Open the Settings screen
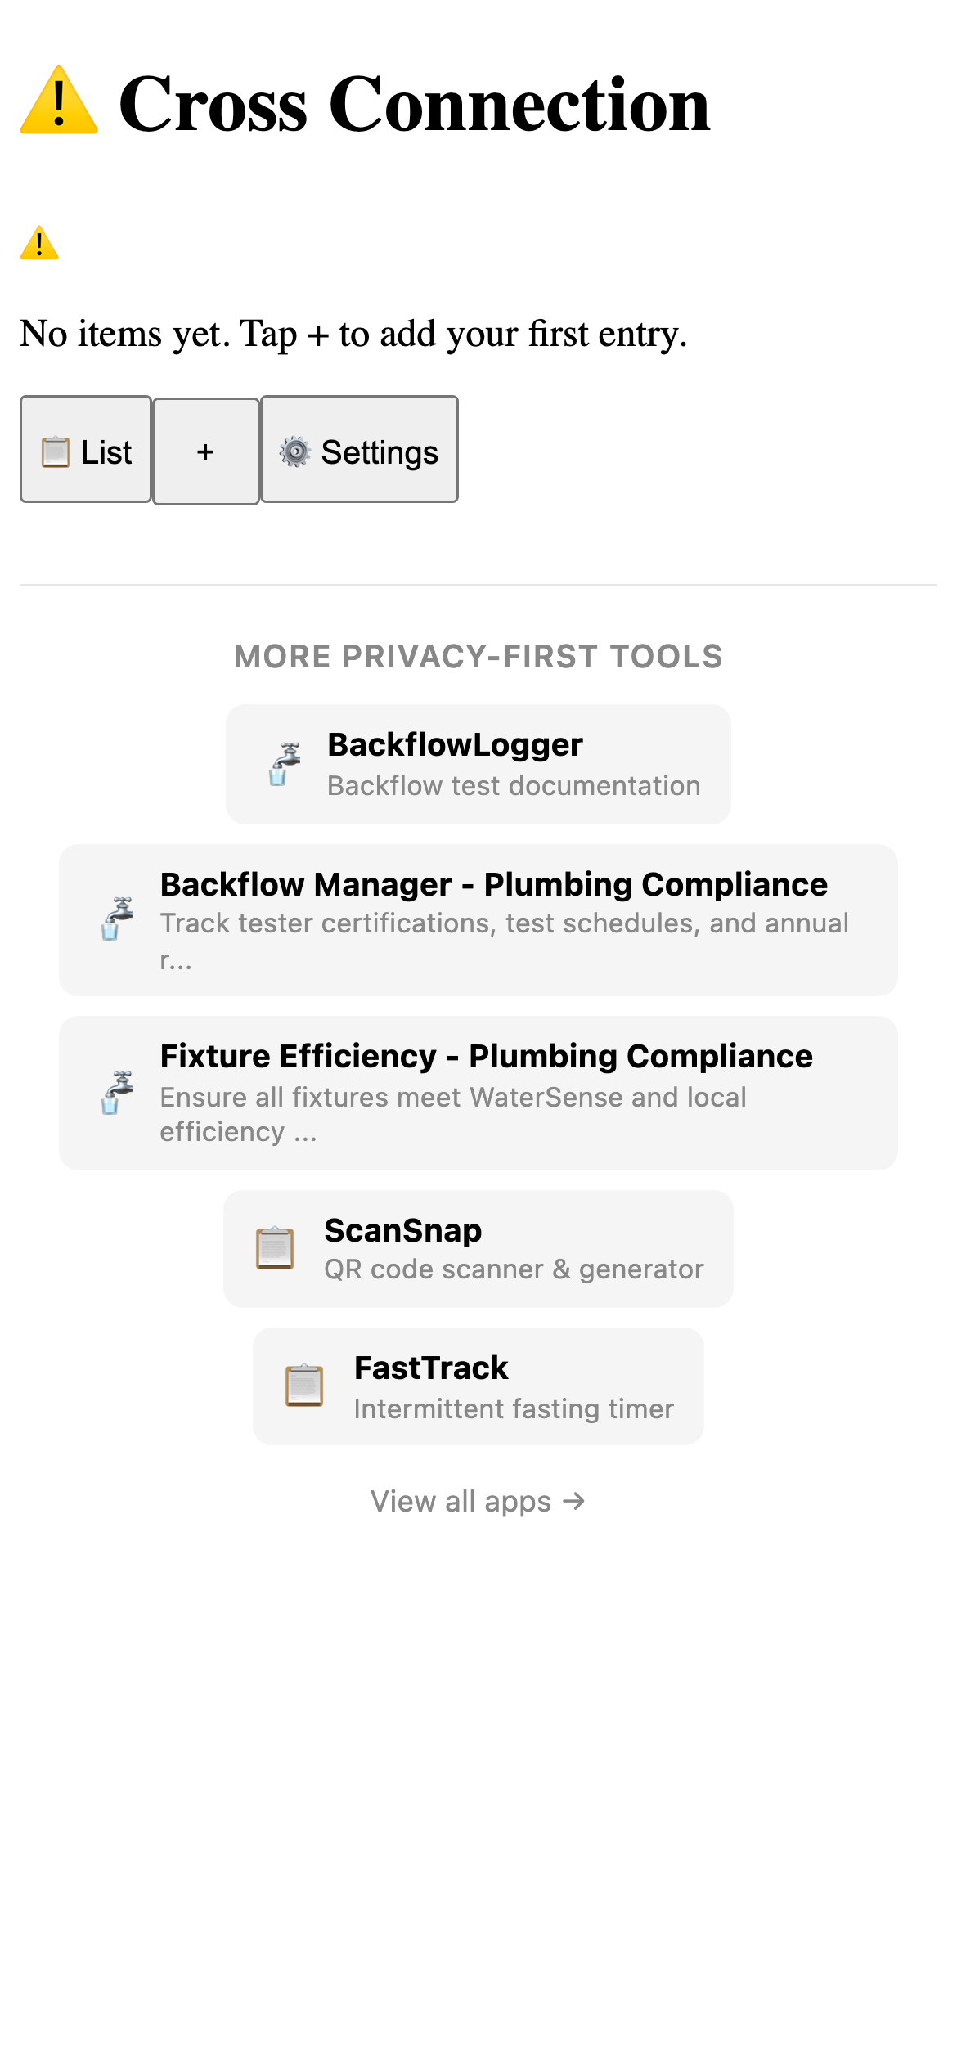 [x=358, y=451]
